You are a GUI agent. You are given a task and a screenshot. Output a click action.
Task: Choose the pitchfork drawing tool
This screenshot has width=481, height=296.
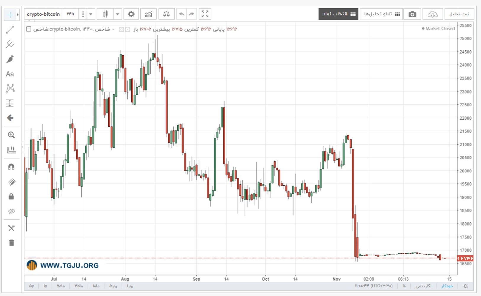[10, 44]
